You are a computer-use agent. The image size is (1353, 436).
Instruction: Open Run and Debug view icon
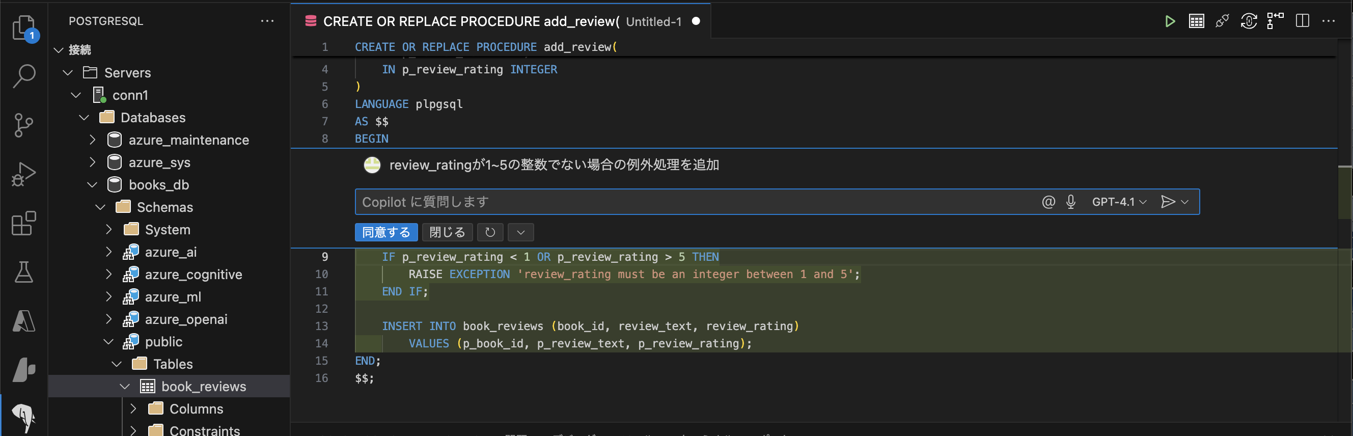pos(23,174)
